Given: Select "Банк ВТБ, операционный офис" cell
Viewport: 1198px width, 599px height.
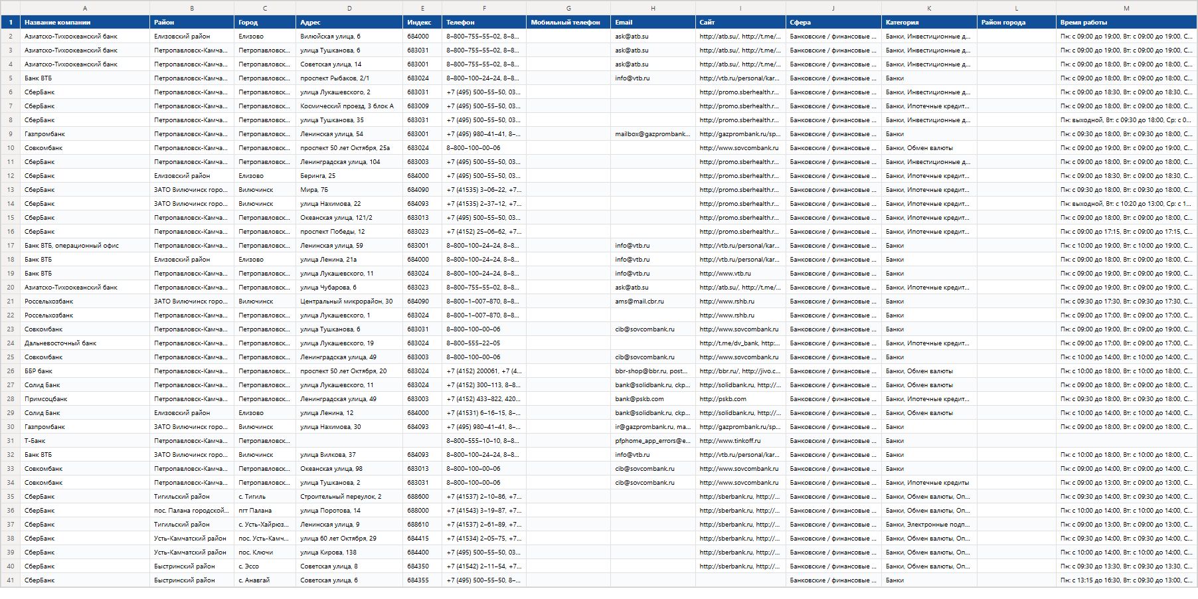Looking at the screenshot, I should 85,246.
